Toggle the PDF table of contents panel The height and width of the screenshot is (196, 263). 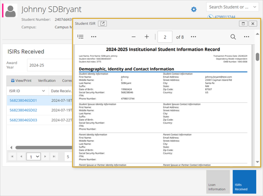click(x=80, y=37)
